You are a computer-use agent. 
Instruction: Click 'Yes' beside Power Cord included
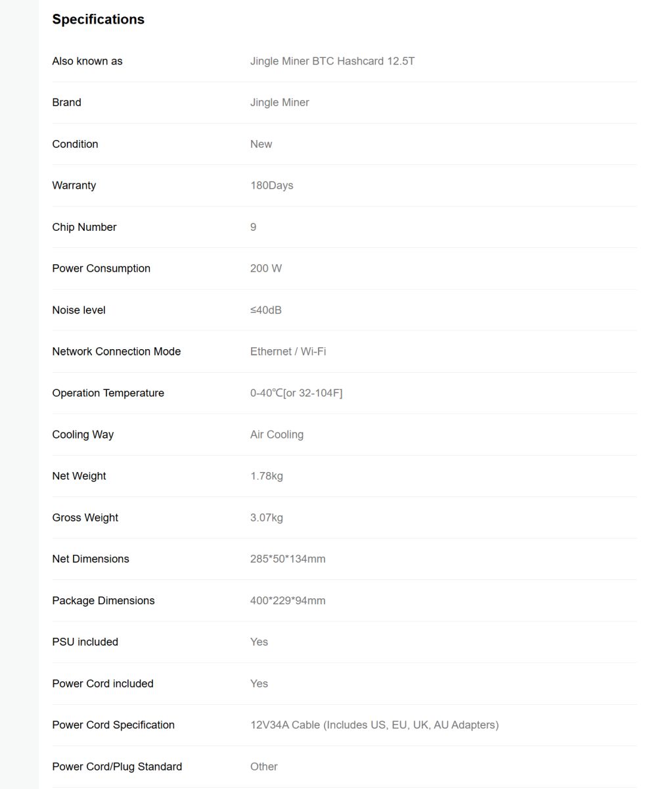coord(259,684)
